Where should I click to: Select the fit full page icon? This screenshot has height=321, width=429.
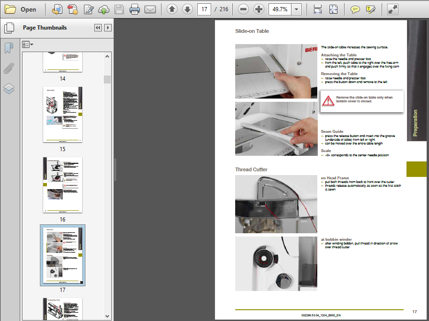(333, 9)
